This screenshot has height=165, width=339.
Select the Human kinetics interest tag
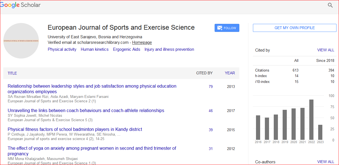[94, 49]
